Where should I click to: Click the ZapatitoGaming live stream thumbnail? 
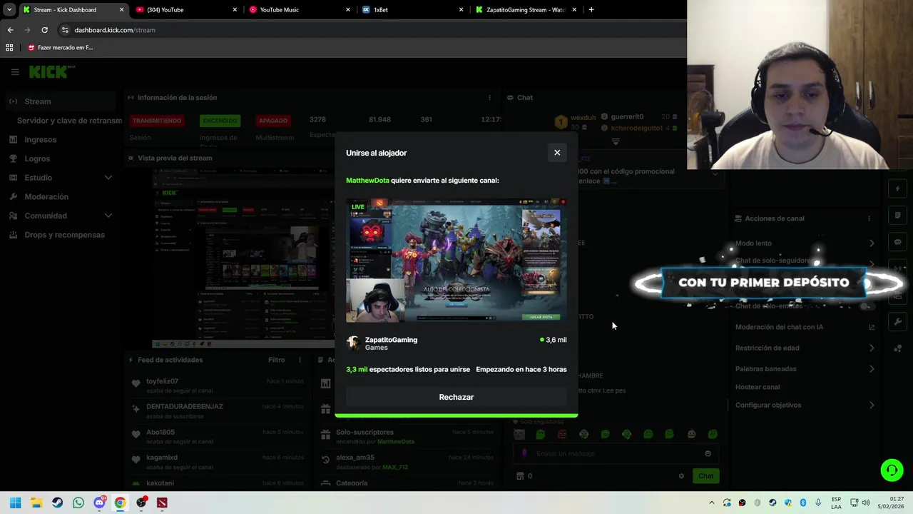(456, 260)
